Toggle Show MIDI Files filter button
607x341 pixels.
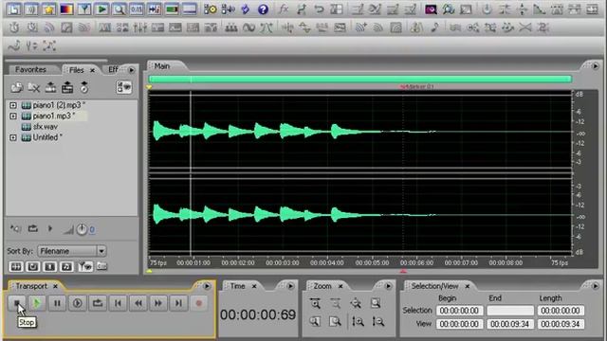(x=67, y=267)
